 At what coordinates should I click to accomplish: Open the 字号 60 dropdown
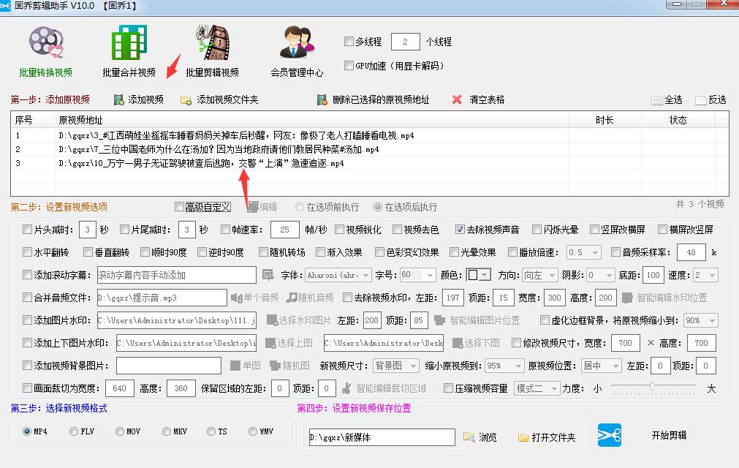tap(418, 275)
